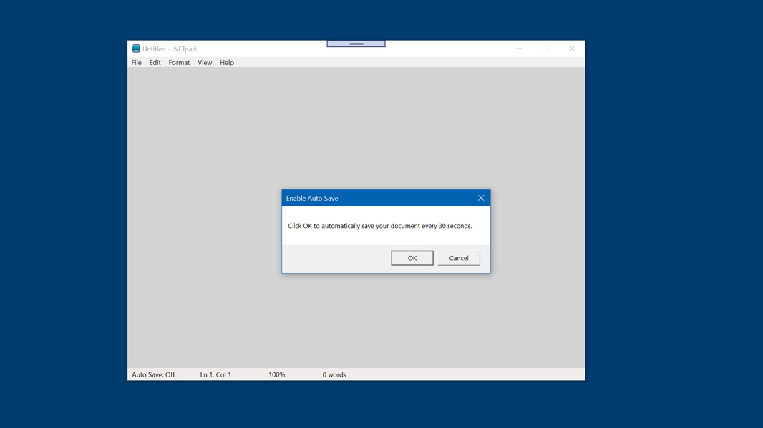This screenshot has height=428, width=763.
Task: Open the Format menu
Action: 179,63
